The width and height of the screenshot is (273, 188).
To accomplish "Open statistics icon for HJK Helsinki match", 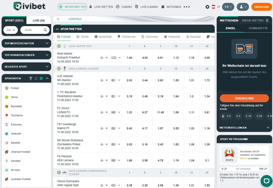I will pos(102,80).
